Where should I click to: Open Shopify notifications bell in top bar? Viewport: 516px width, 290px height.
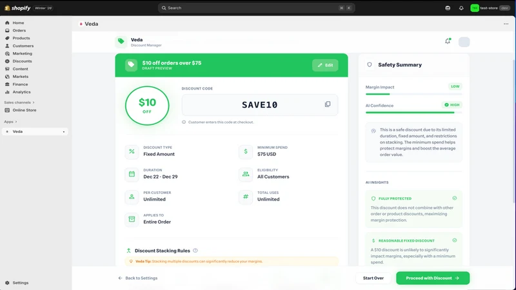pos(461,8)
